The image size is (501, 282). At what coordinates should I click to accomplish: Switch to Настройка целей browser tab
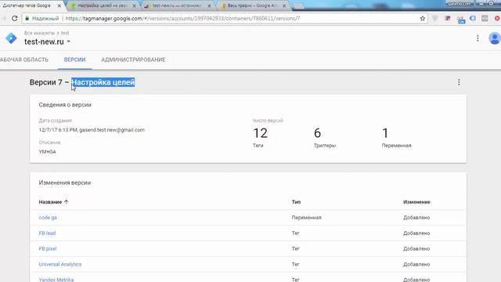click(102, 5)
